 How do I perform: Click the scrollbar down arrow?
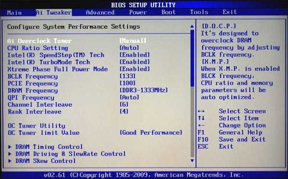(x=192, y=161)
